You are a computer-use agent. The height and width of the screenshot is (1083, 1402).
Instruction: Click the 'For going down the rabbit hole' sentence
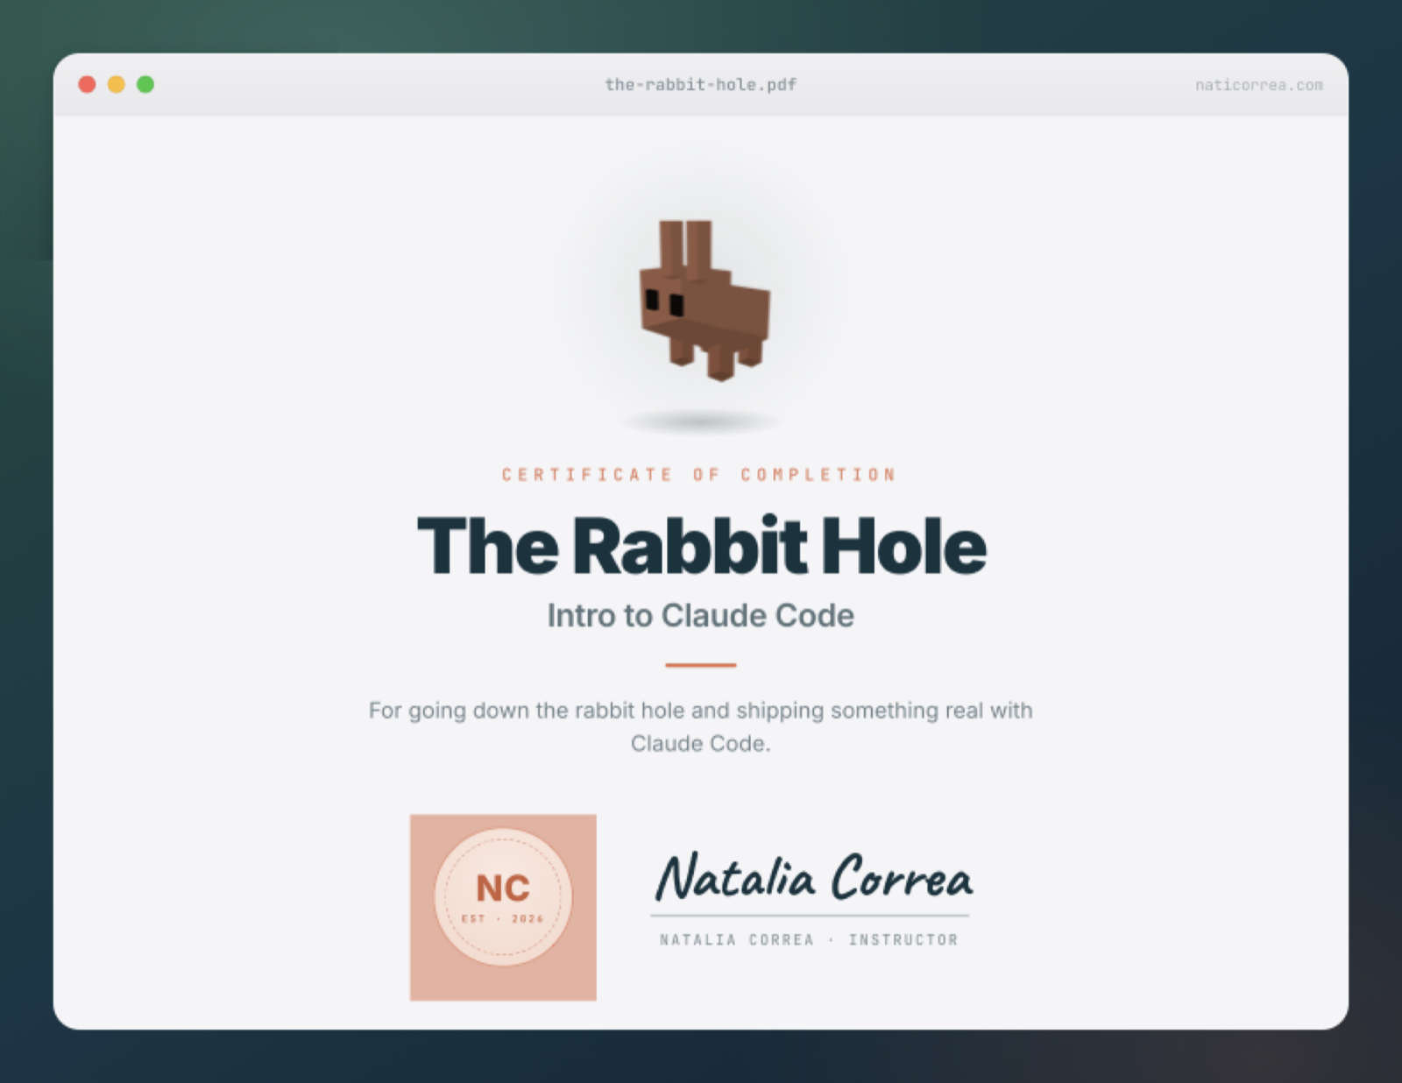click(700, 726)
